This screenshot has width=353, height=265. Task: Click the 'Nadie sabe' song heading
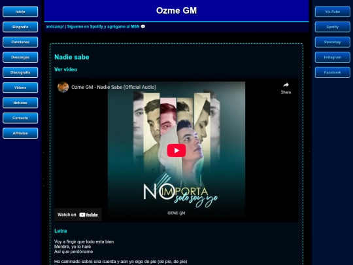pos(72,57)
